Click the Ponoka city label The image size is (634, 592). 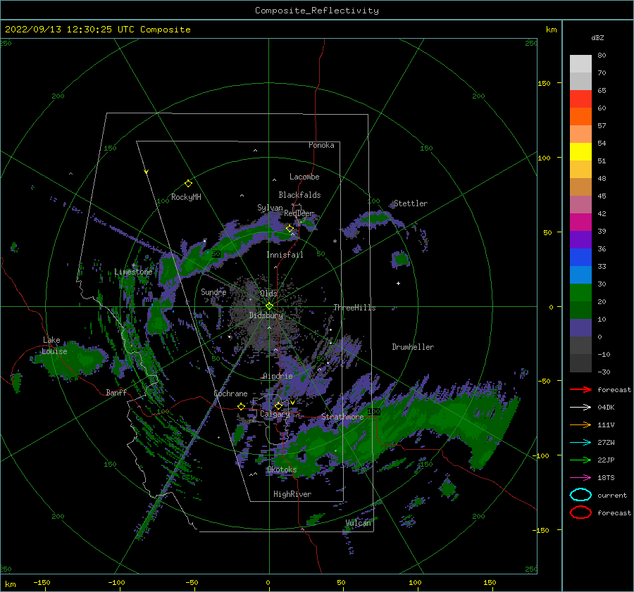(x=321, y=145)
